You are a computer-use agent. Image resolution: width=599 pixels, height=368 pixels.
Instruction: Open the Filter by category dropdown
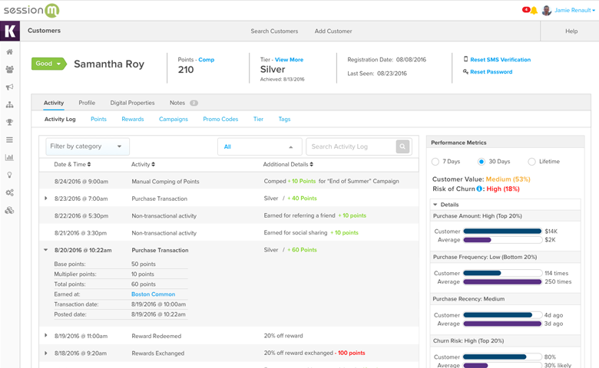pyautogui.click(x=86, y=146)
